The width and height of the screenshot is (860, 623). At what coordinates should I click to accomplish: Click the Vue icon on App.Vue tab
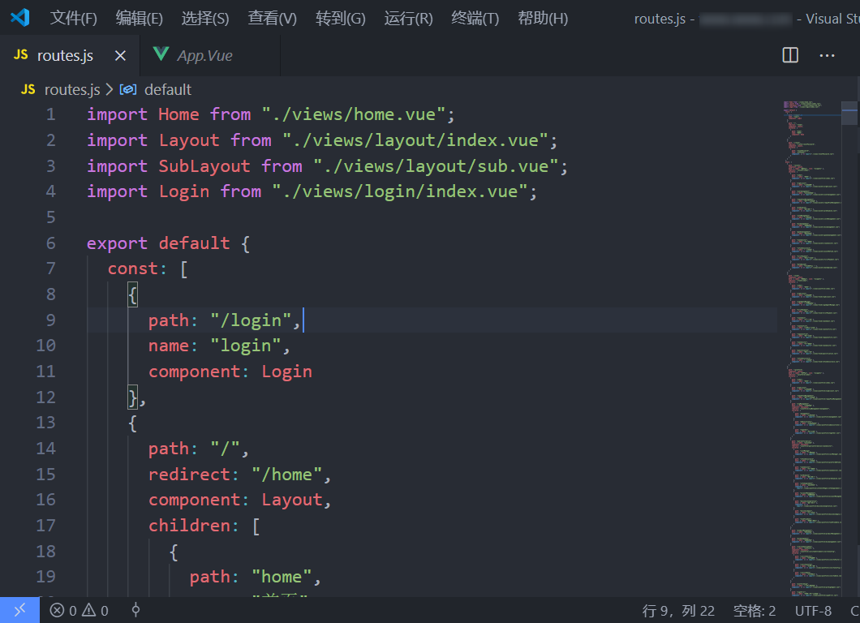[161, 55]
